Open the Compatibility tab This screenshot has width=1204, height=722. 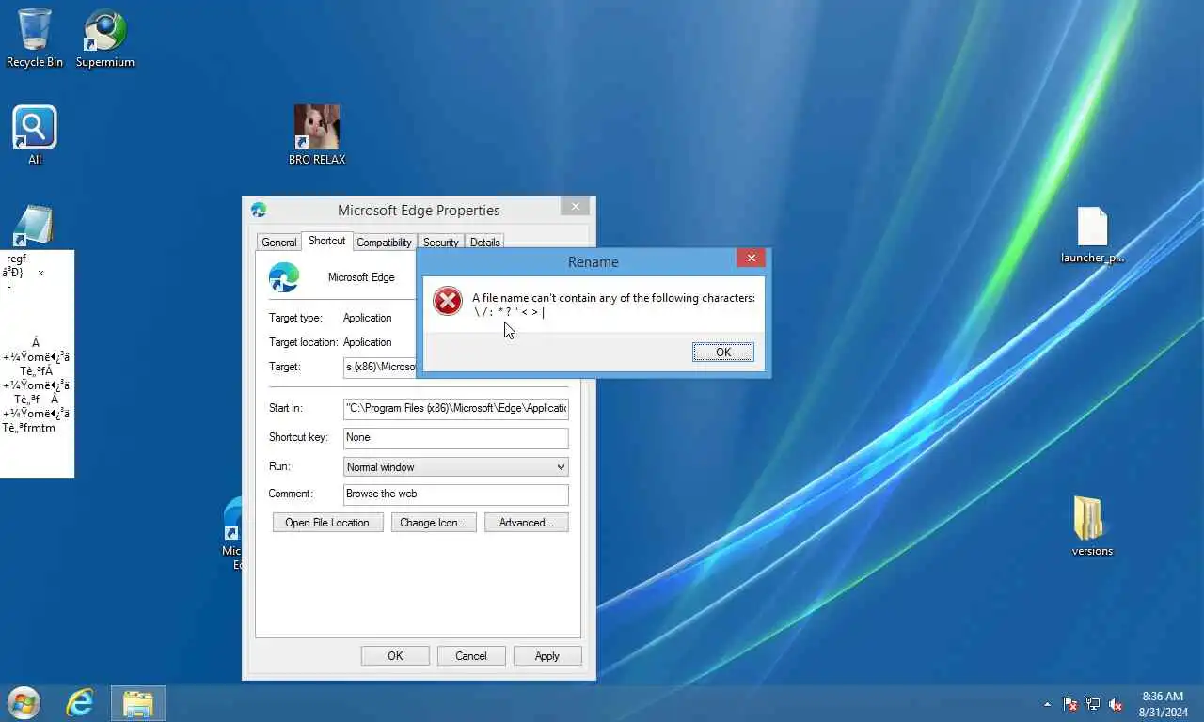coord(384,243)
